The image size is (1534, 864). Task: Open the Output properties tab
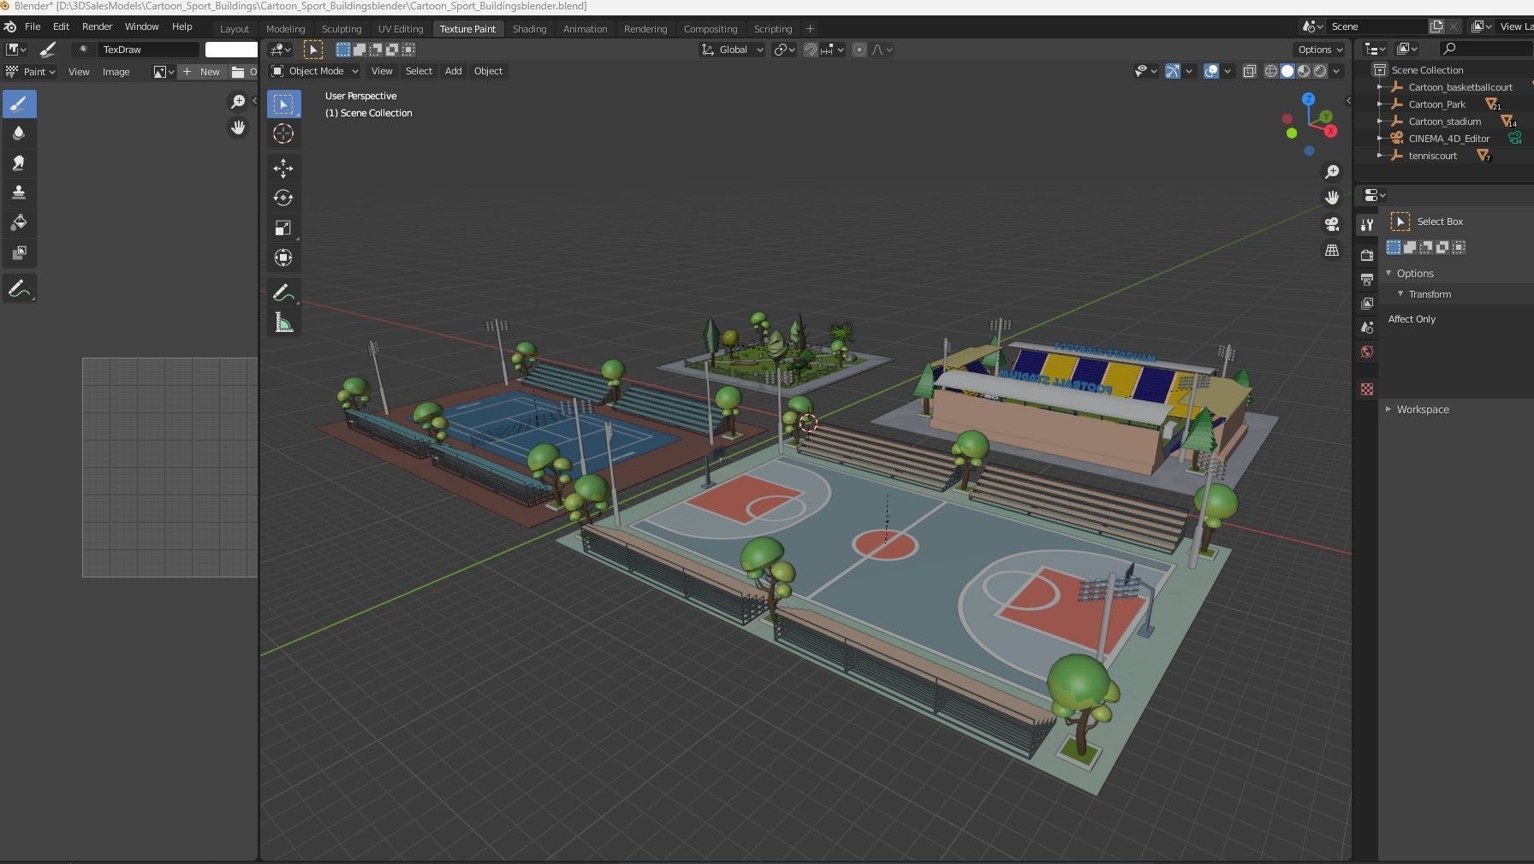1367,279
